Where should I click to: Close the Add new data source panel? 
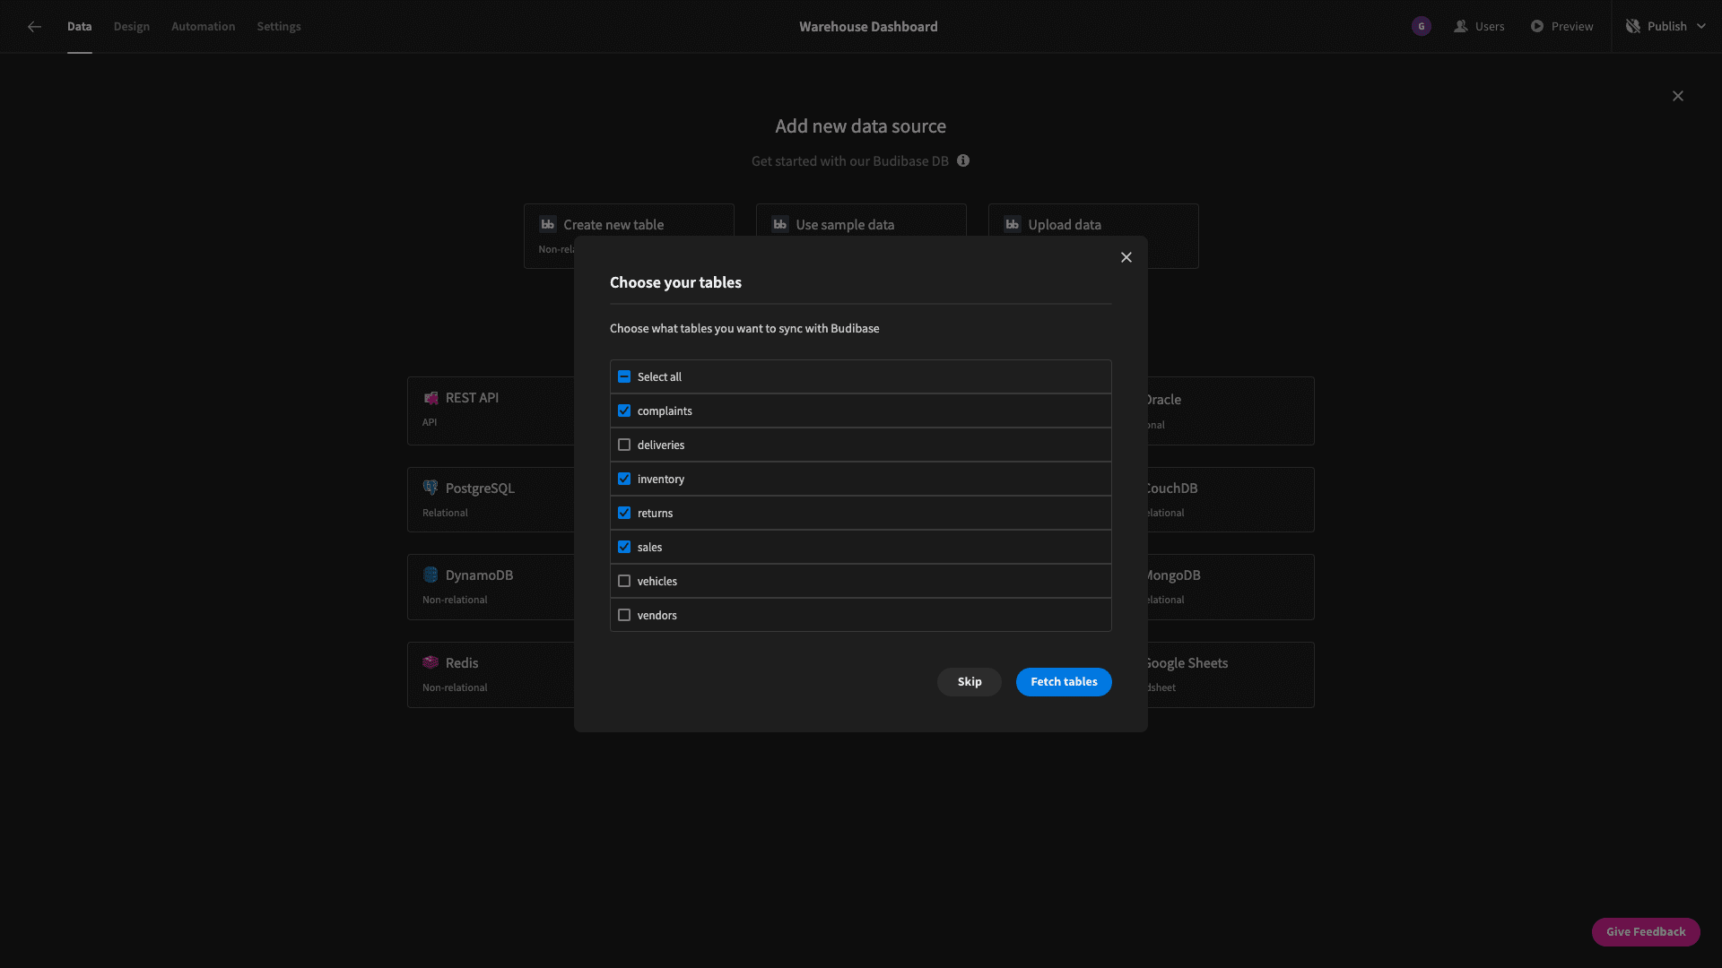tap(1677, 96)
